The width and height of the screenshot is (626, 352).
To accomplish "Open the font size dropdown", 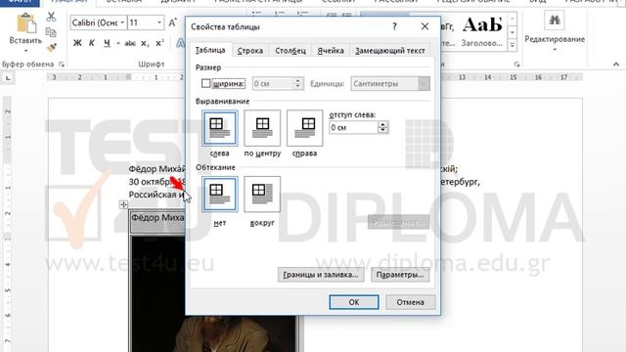I will (x=159, y=22).
